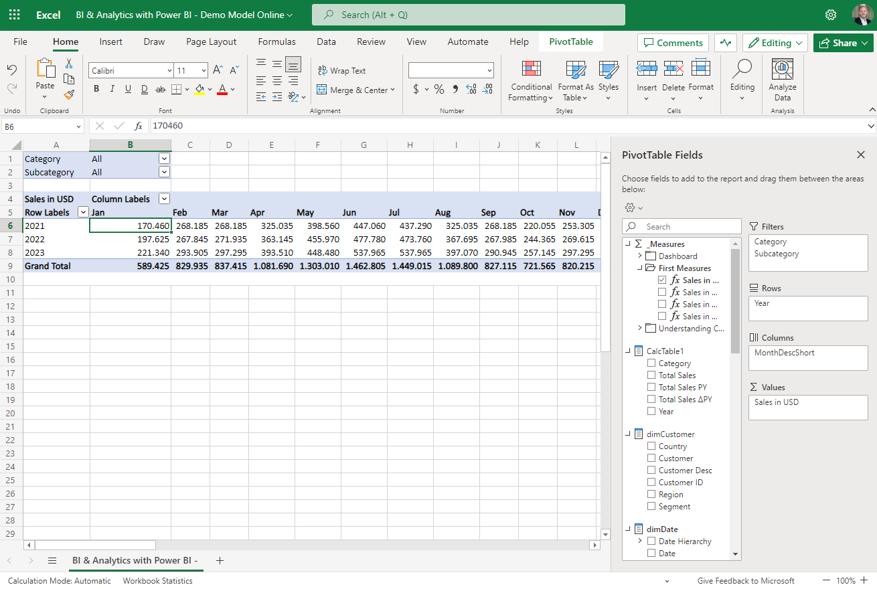Screen dimensions: 877x589
Task: Check the Total Sales PY field
Action: 651,388
